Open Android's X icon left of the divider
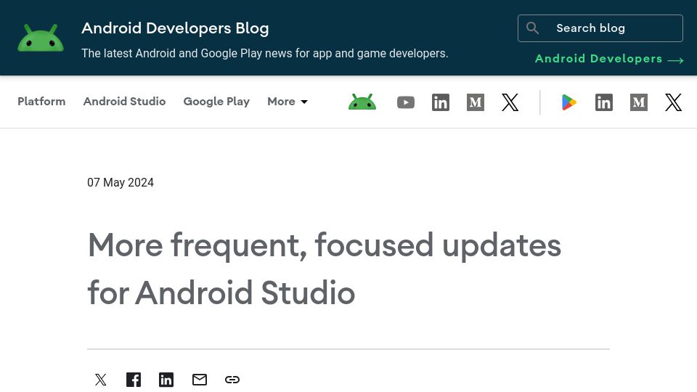 coord(510,102)
